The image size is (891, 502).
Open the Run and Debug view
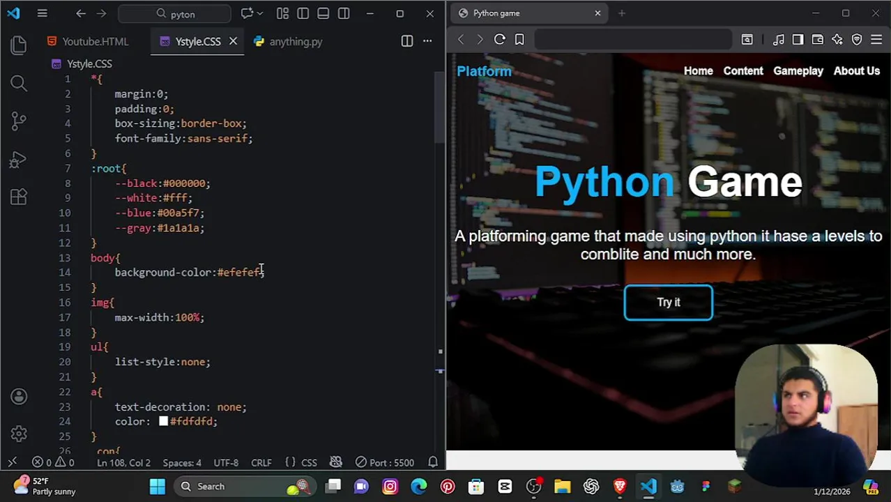coord(19,160)
